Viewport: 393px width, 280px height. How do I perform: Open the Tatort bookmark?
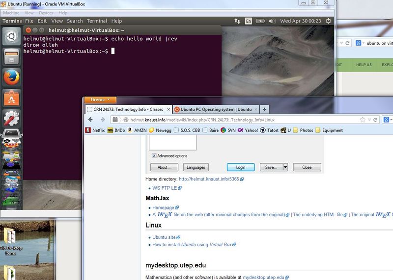pos(269,130)
